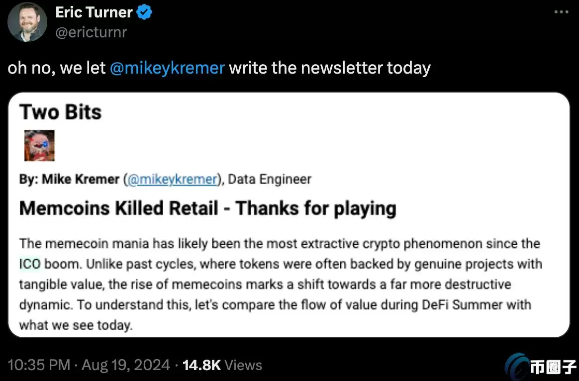Viewport: 579px width, 381px height.
Task: Open the Eric Turner display name
Action: (x=94, y=12)
